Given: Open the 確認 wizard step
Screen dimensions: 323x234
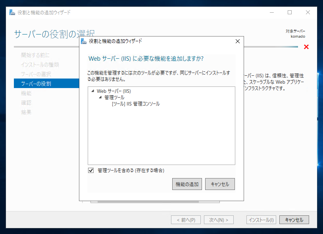Looking at the screenshot, I should click(26, 103).
